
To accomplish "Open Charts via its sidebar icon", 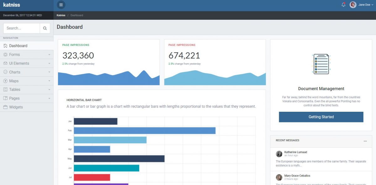I will click(5, 72).
